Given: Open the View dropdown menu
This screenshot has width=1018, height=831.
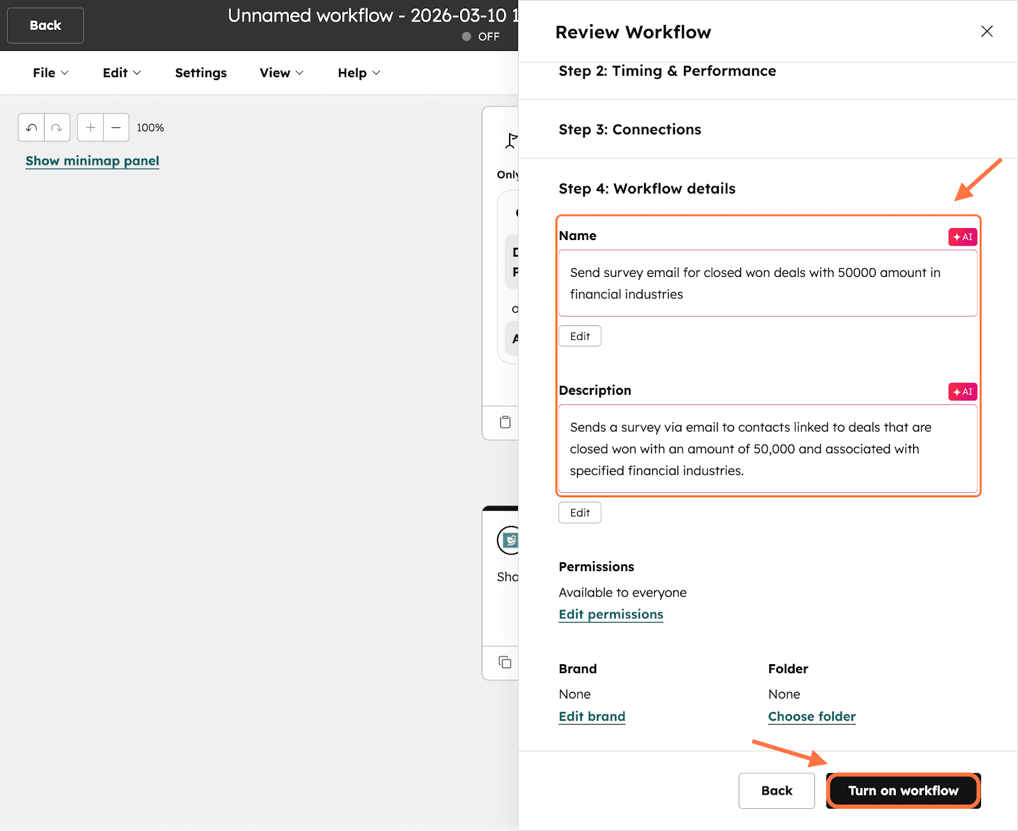Looking at the screenshot, I should [x=281, y=73].
